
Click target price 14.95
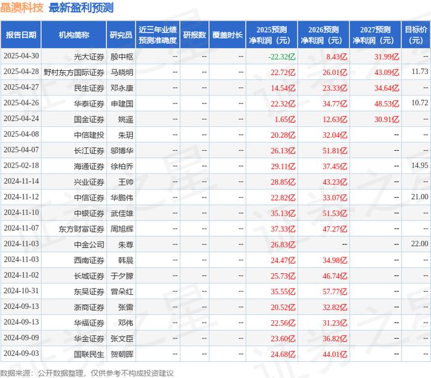coord(420,166)
